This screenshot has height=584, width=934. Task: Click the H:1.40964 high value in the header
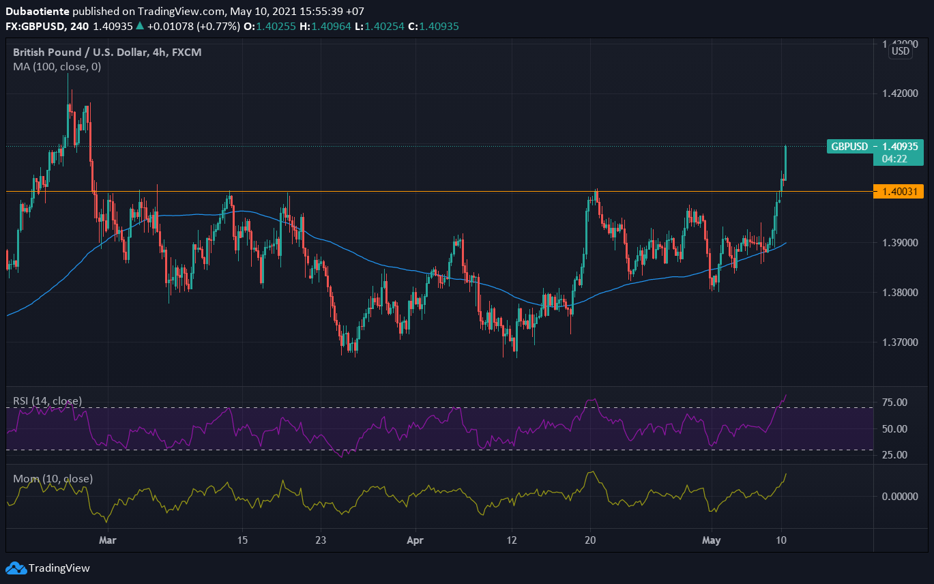pyautogui.click(x=324, y=27)
